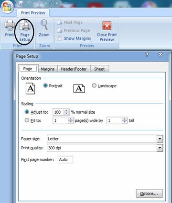Expand the Paper size dropdown
Image resolution: width=172 pixels, height=203 pixels.
(160, 139)
